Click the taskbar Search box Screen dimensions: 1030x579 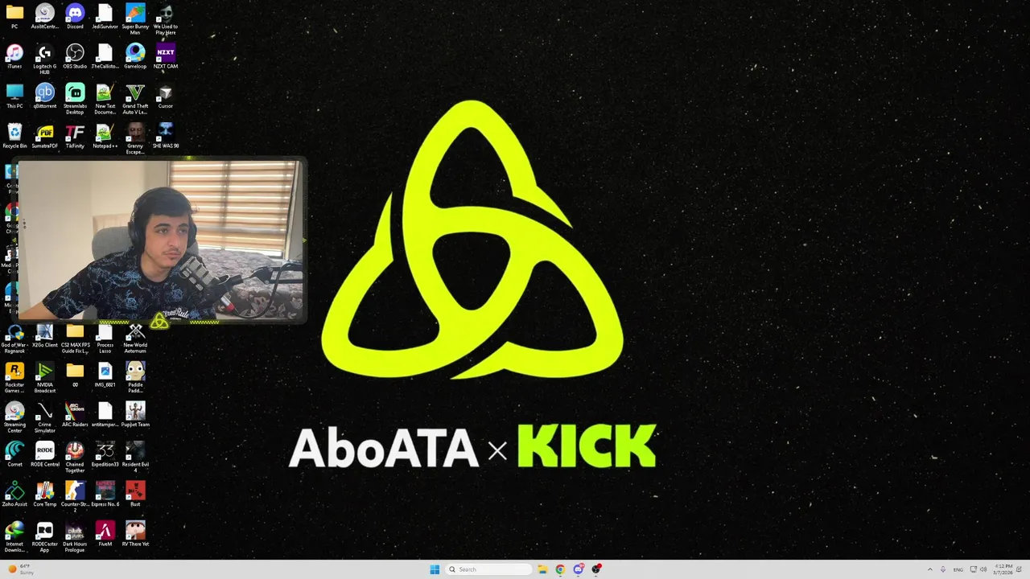click(x=488, y=569)
